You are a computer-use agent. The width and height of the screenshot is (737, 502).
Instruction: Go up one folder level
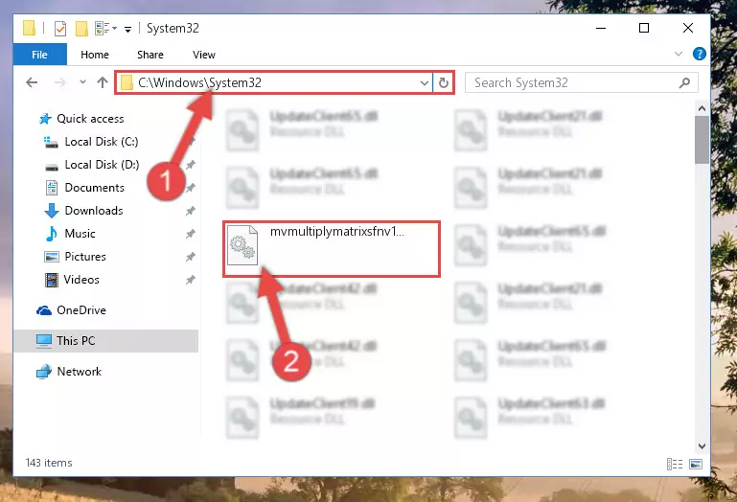pyautogui.click(x=102, y=82)
